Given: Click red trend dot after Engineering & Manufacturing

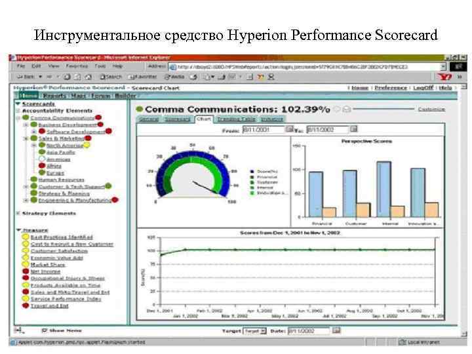Looking at the screenshot, I should click(x=115, y=200).
